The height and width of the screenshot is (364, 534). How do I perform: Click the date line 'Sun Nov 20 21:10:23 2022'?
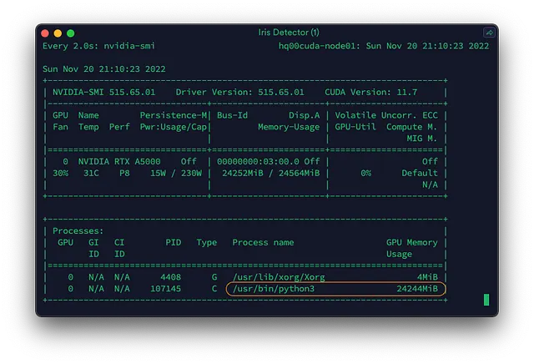(103, 68)
